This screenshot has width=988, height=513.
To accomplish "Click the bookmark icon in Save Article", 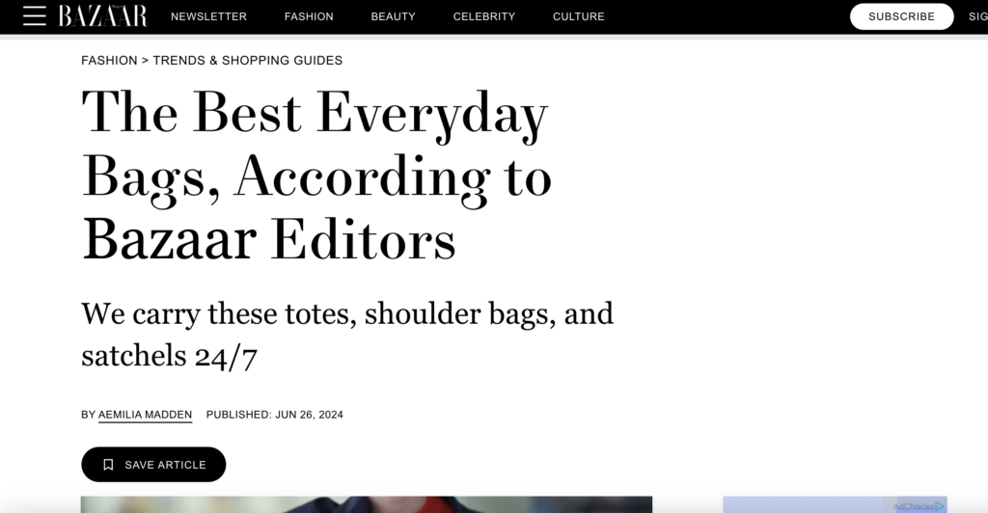I will point(108,465).
